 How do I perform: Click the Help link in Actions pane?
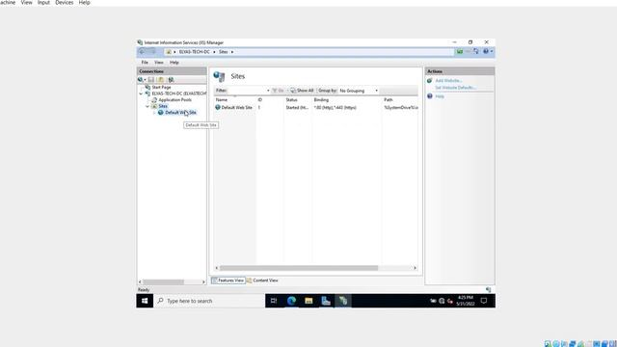click(440, 96)
